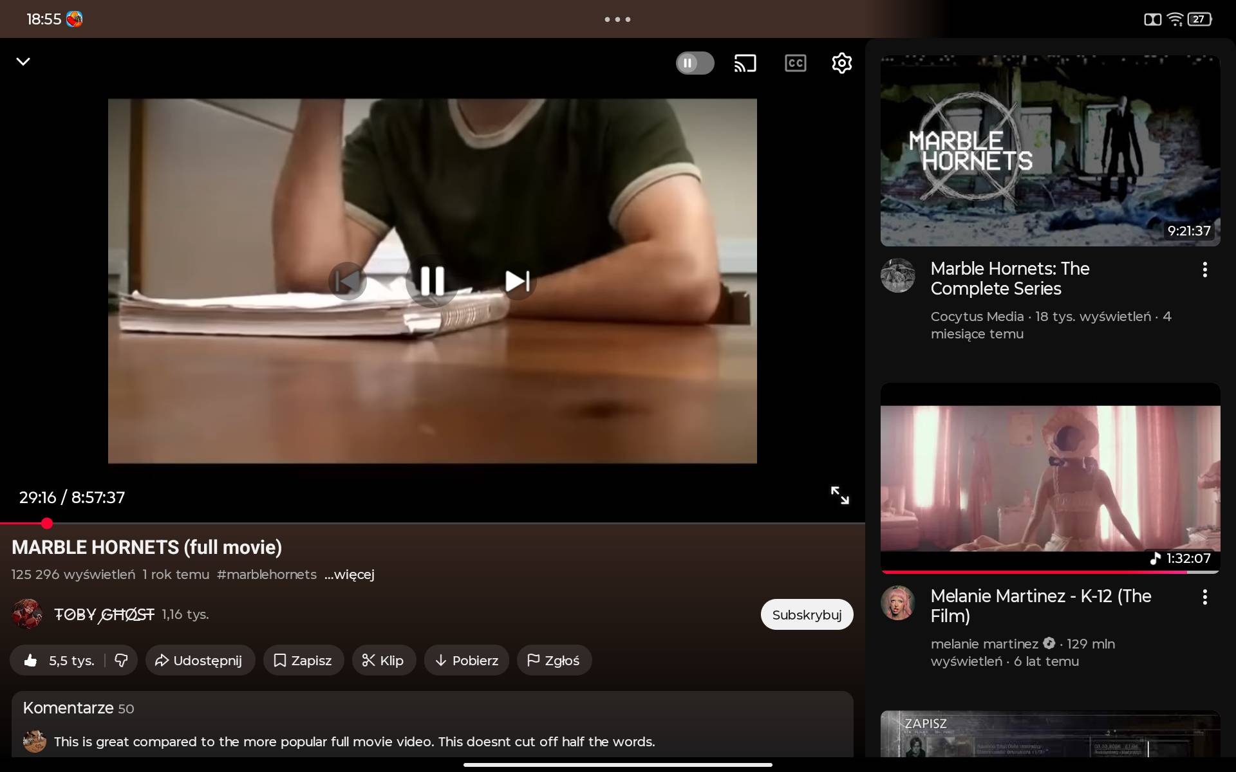Open the TOBY GHOST channel name

(x=104, y=614)
